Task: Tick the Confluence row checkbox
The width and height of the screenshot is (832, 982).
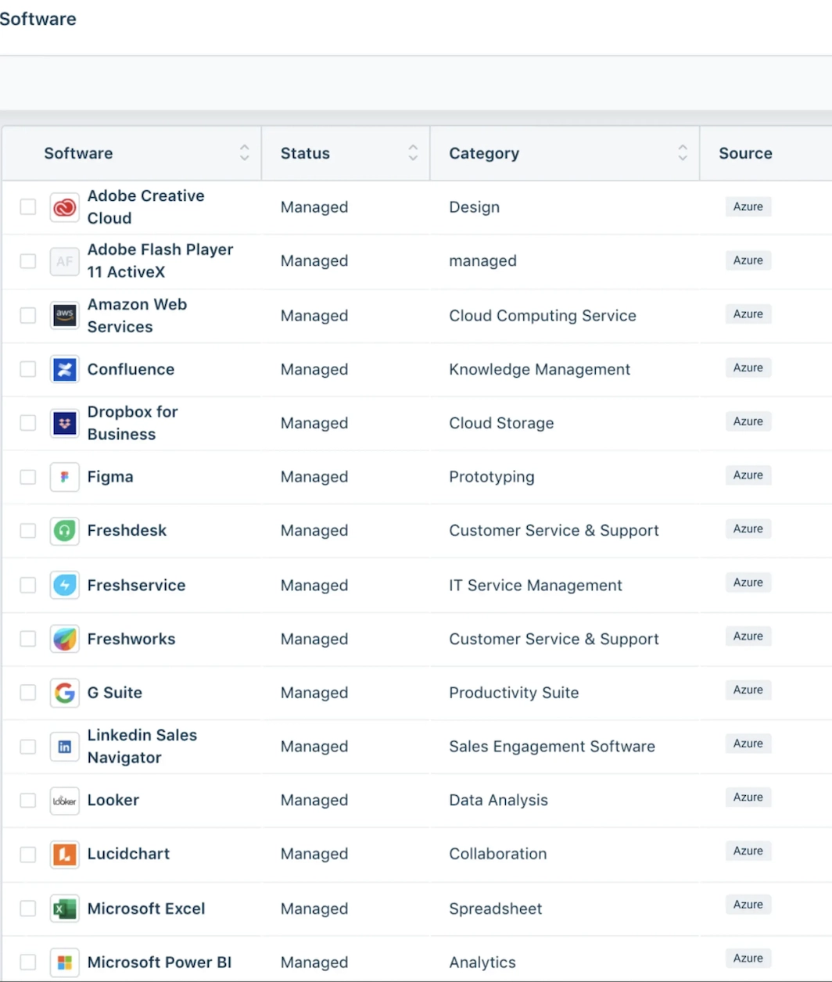Action: [28, 369]
